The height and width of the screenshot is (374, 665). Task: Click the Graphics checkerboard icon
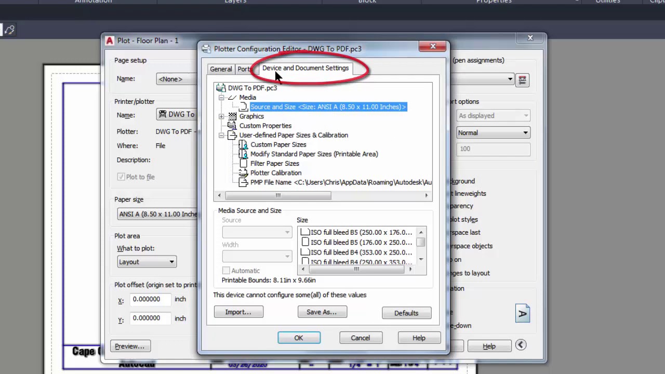point(232,116)
